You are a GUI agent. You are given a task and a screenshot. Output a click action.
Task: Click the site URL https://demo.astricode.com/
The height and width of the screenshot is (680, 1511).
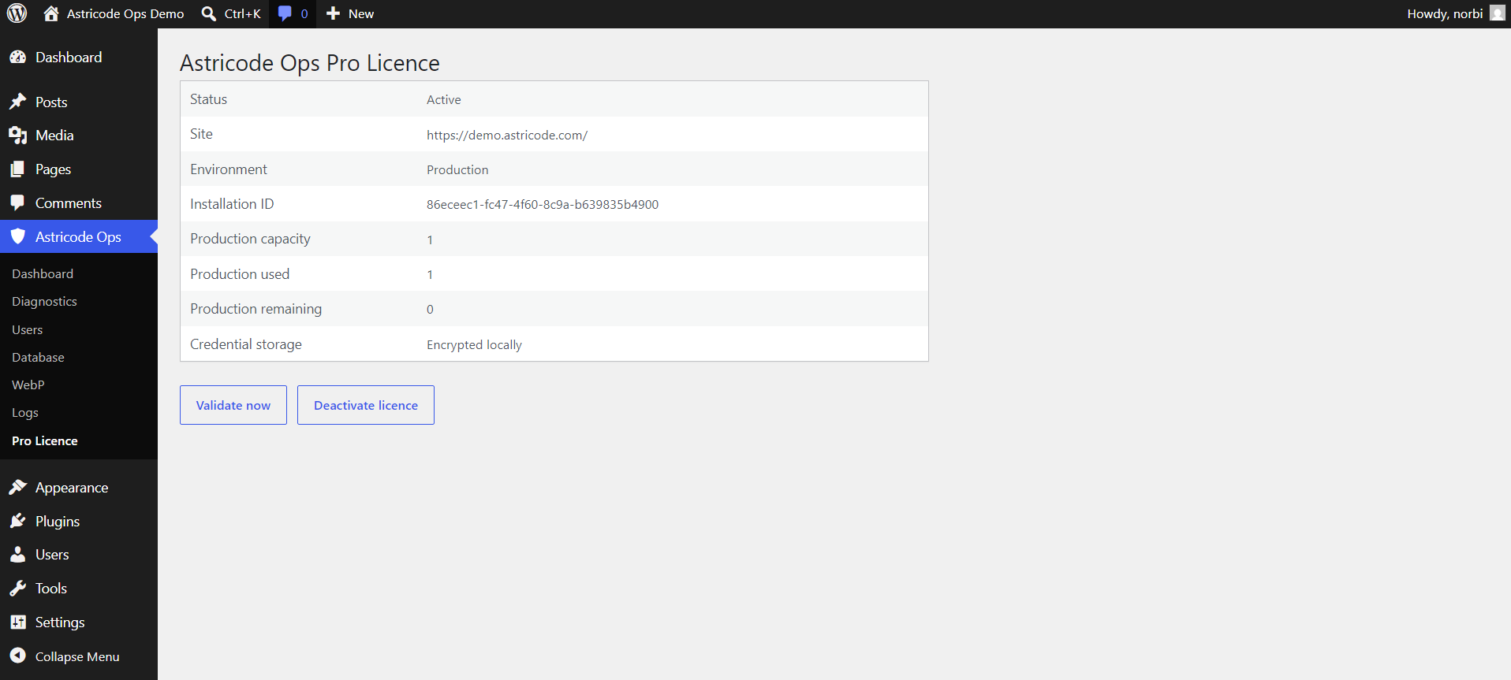[507, 136]
